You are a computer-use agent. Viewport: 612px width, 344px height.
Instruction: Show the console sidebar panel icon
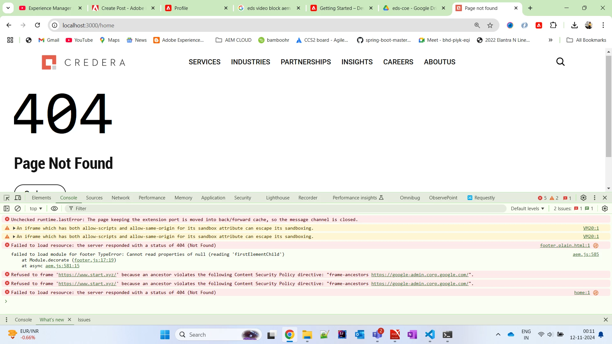pyautogui.click(x=6, y=209)
